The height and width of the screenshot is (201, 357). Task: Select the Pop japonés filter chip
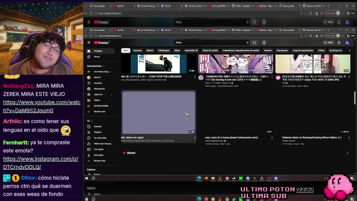(282, 51)
